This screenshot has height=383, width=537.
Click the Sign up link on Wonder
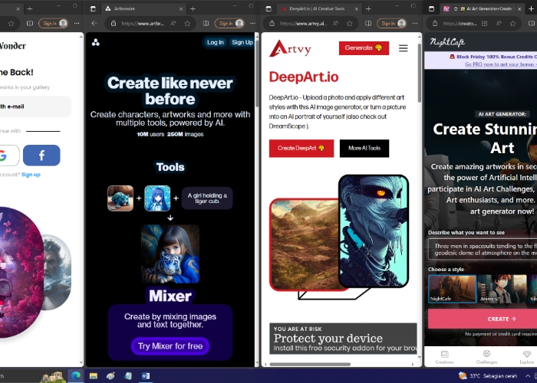pyautogui.click(x=31, y=175)
